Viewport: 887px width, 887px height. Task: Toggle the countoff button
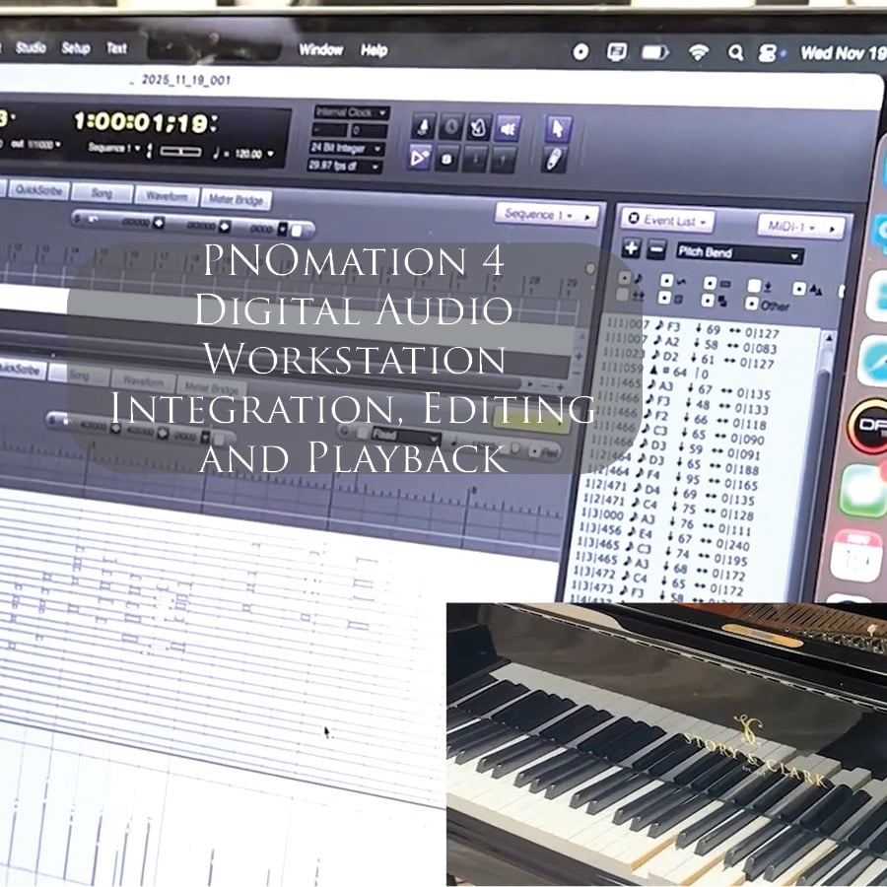click(450, 127)
